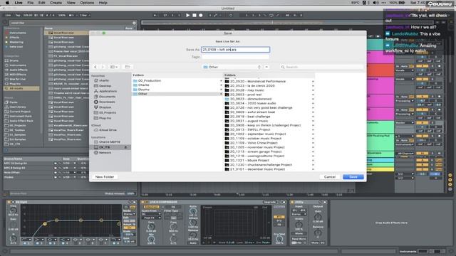Open the Duumu folder in first column

177,90
